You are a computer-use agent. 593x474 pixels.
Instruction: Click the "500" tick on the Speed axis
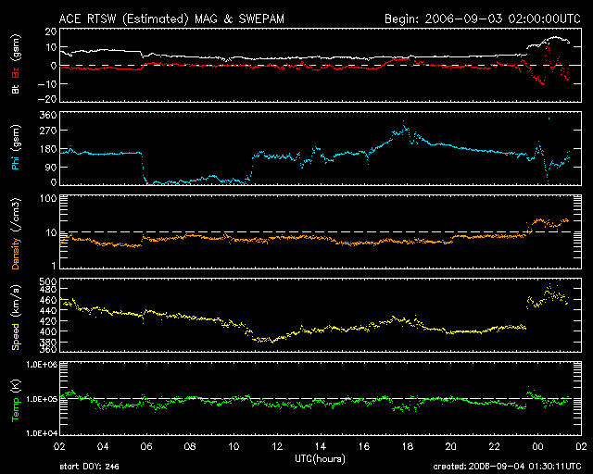(x=48, y=281)
